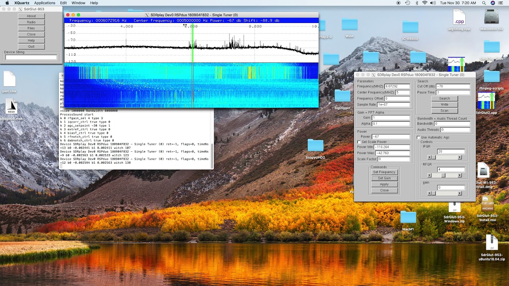Screen dimensions: 509x286
Task: Open the Welch folder
Action: pos(418,57)
